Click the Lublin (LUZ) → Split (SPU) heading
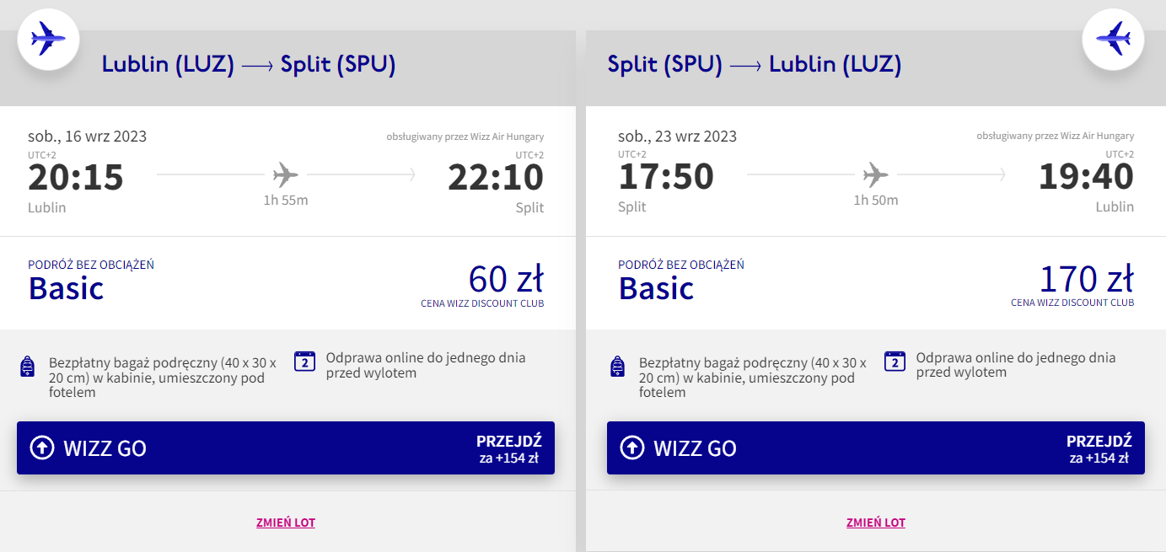 coord(249,64)
